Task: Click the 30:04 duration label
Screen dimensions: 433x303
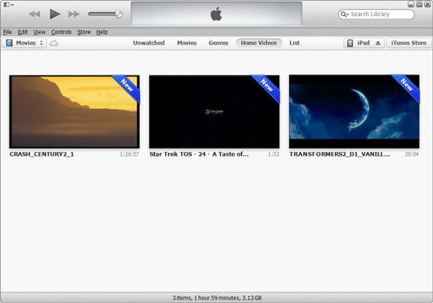Action: coord(412,154)
